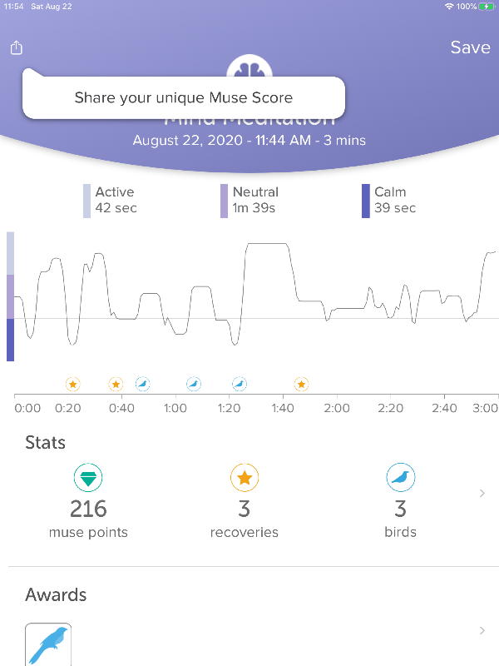Tap the Save button
499x666 pixels.
pyautogui.click(x=470, y=47)
